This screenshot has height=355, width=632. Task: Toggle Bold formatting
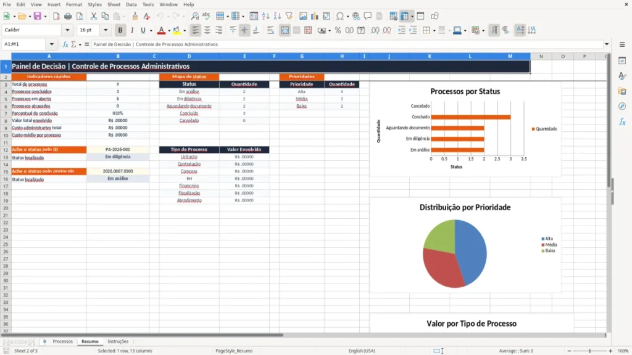click(120, 30)
